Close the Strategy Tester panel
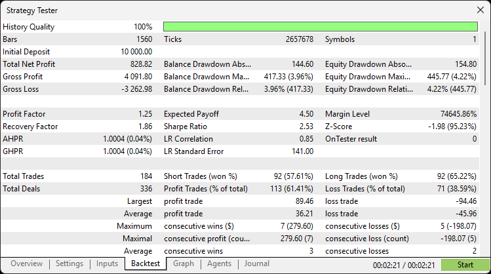This screenshot has width=491, height=274. coord(480,10)
